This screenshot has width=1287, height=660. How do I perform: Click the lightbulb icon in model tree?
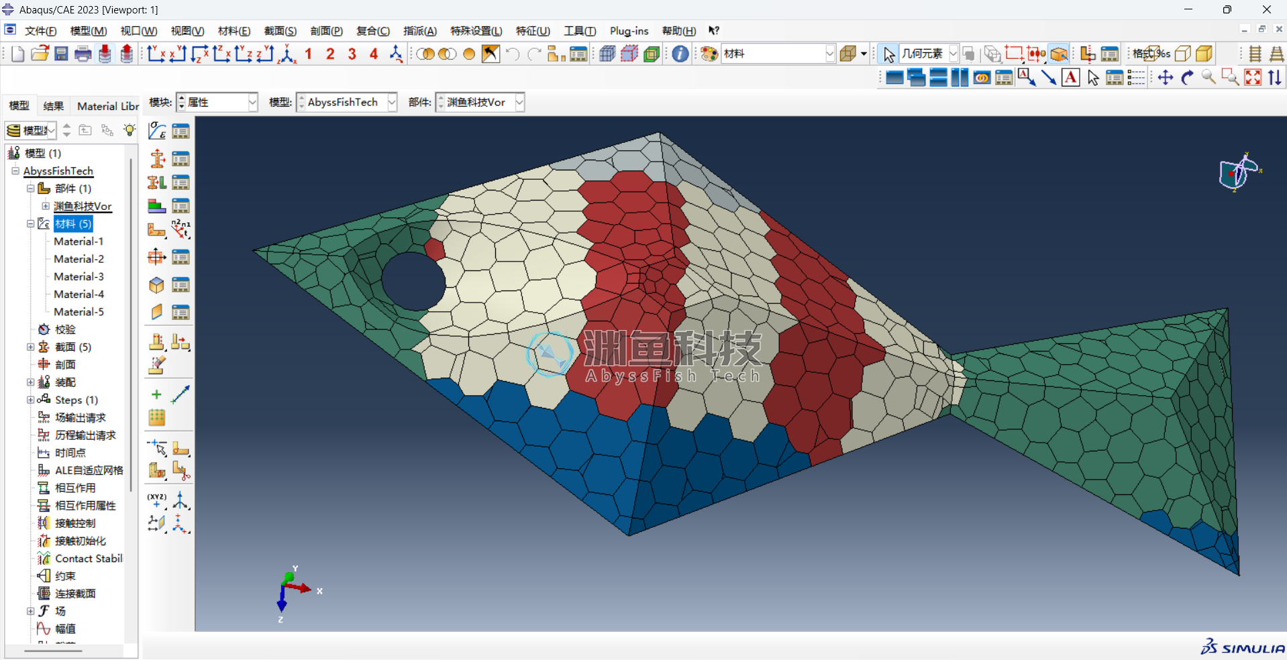tap(130, 130)
